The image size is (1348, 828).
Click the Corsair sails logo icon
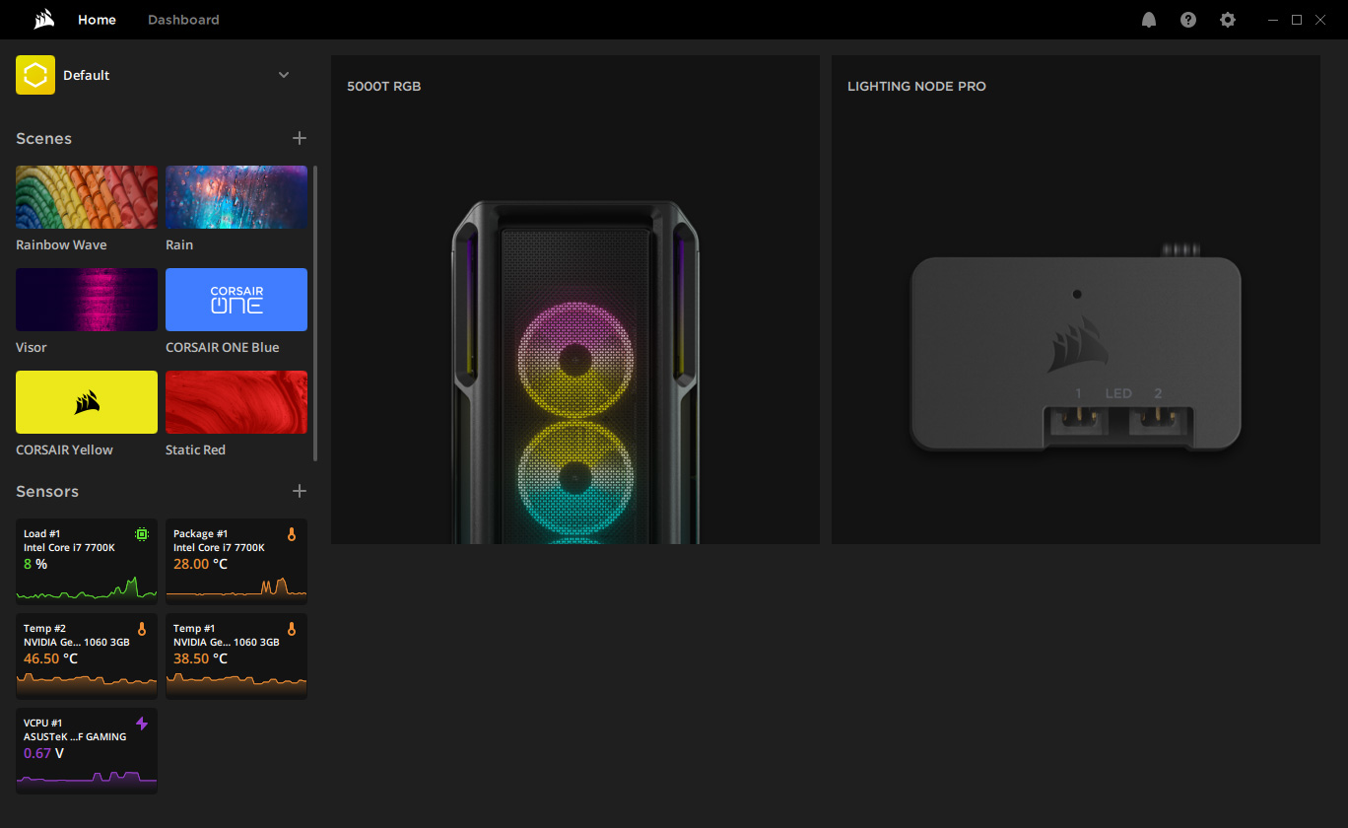(x=43, y=20)
